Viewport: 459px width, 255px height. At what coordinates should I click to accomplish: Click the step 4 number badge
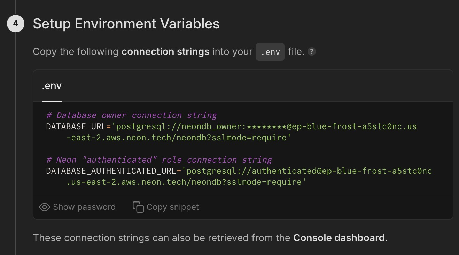coord(16,24)
